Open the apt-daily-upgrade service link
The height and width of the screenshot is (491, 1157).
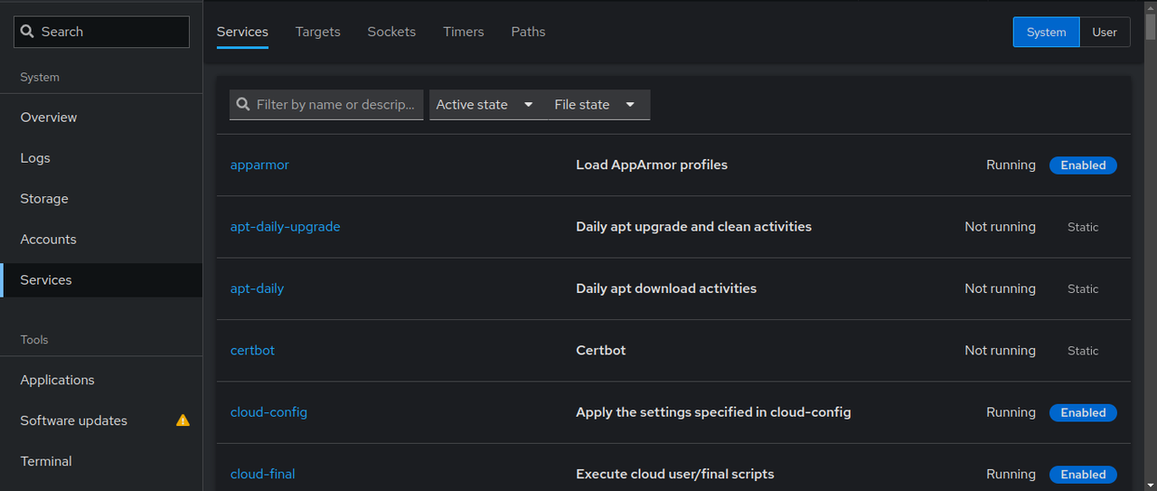point(285,227)
